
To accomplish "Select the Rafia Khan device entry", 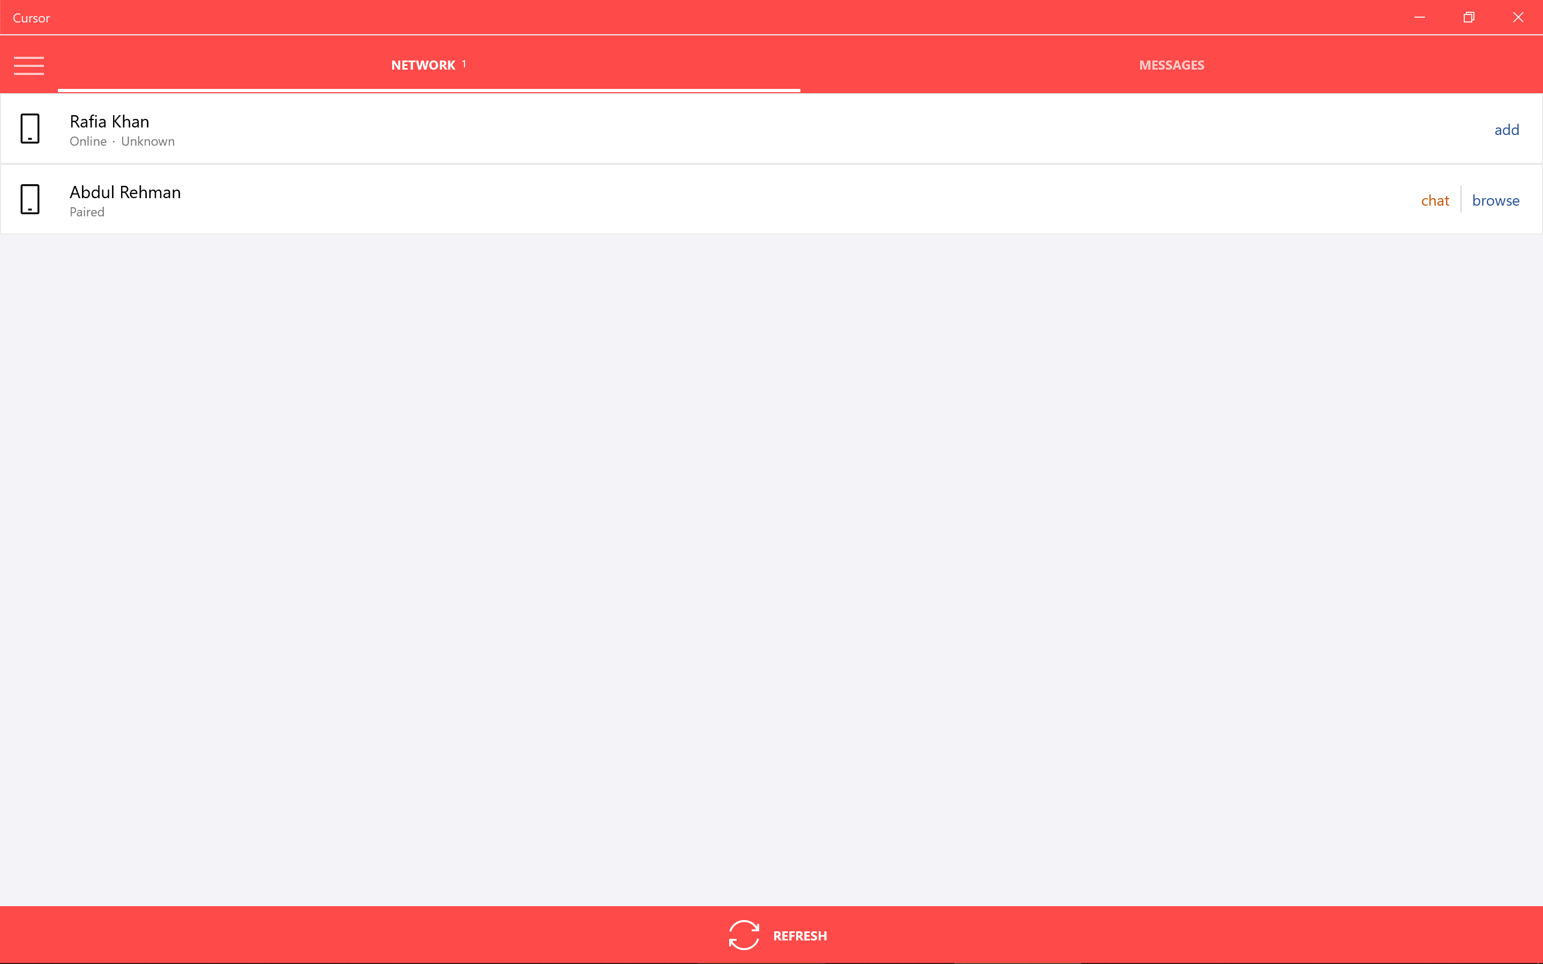I will click(x=638, y=129).
